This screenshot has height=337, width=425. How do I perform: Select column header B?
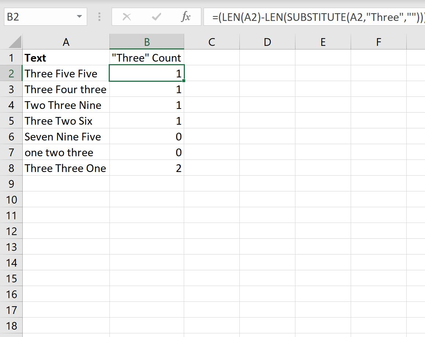(x=147, y=41)
